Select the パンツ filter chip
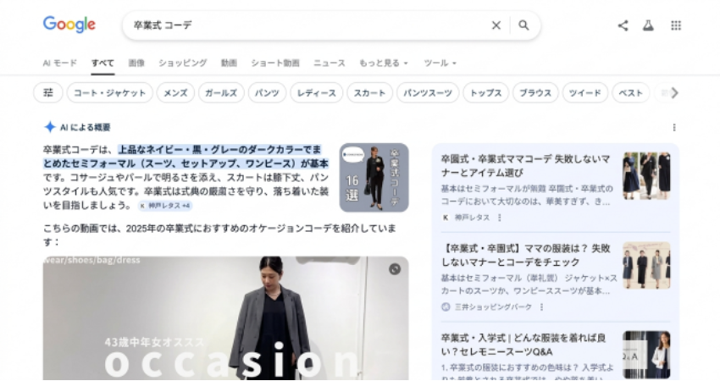This screenshot has height=381, width=720. 267,93
